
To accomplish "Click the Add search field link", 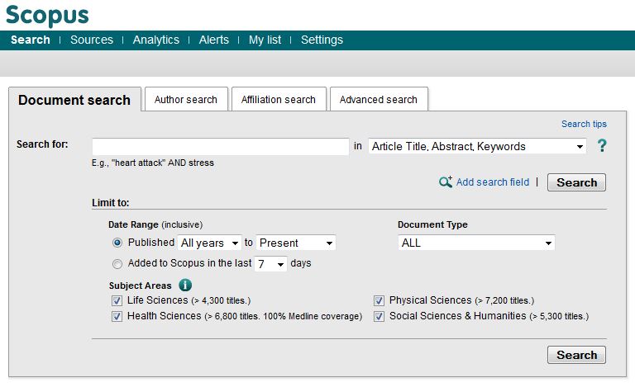I will tap(493, 182).
